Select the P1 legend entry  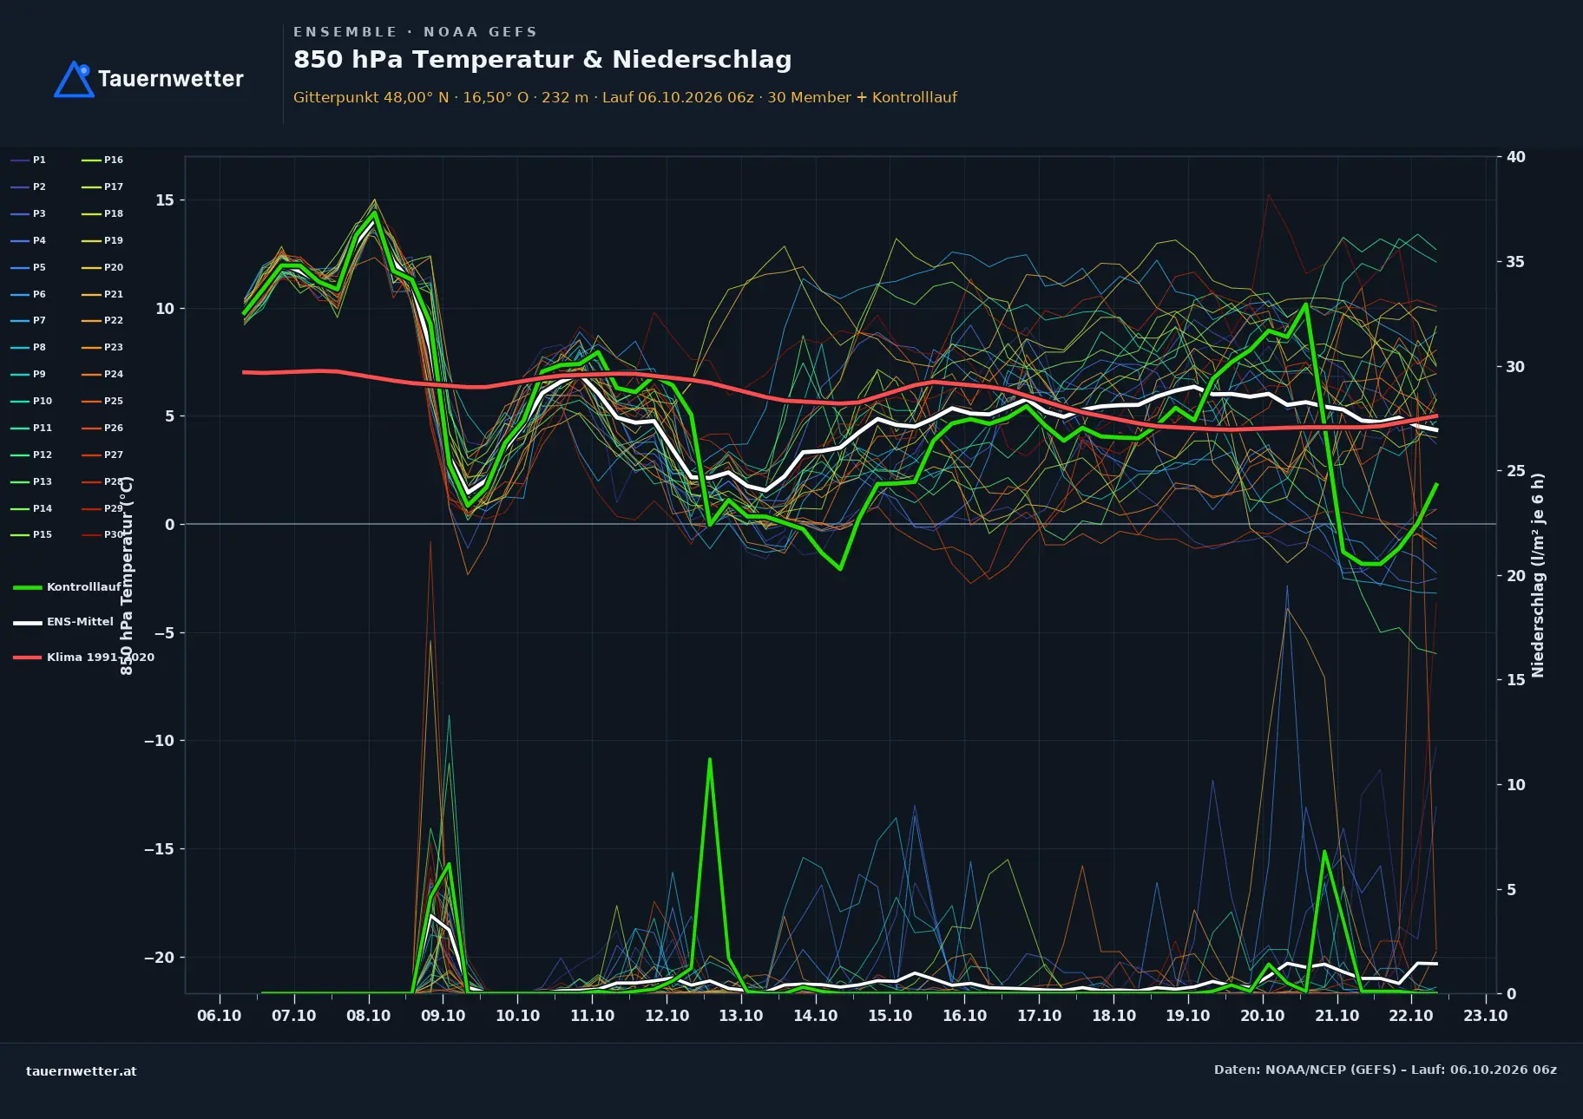pos(28,160)
